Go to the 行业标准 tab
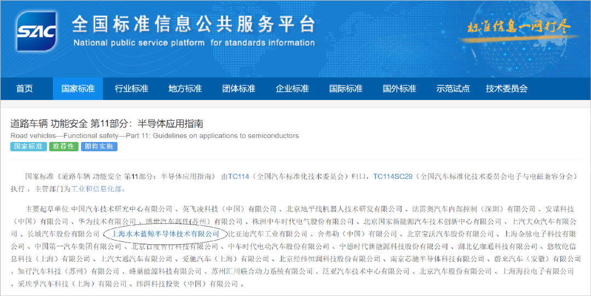Image resolution: width=591 pixels, height=296 pixels. pyautogui.click(x=131, y=89)
